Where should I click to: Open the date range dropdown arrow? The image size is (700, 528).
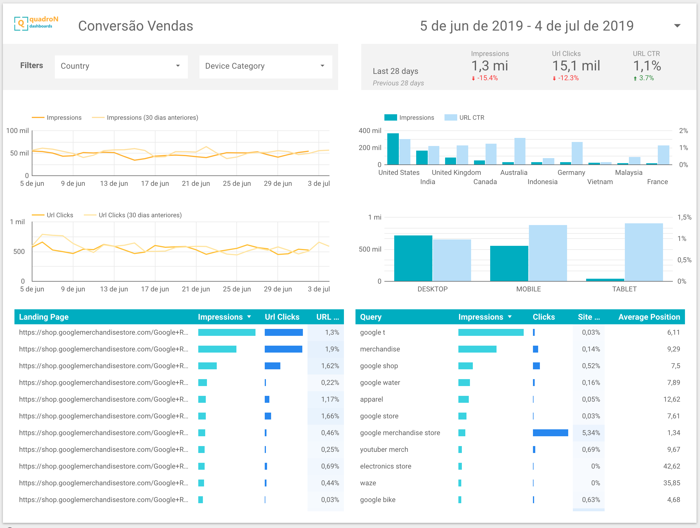coord(677,26)
